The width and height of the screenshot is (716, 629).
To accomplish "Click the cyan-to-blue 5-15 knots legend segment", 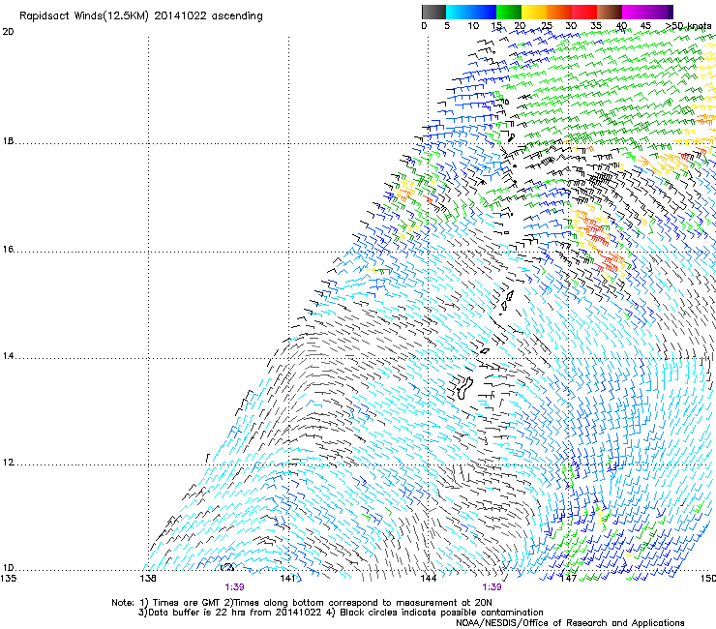I will click(471, 12).
